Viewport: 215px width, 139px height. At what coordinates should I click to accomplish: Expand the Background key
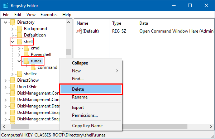tap(12, 29)
